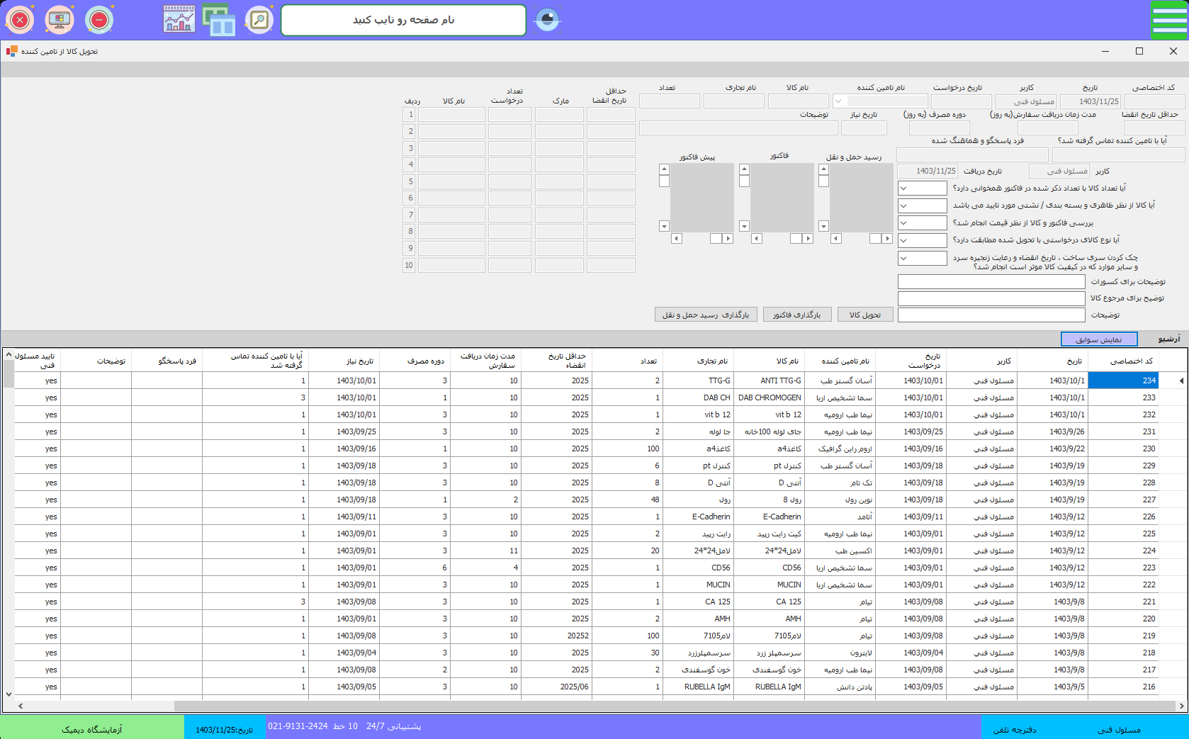
Task: Click the red X exit icon
Action: (20, 20)
